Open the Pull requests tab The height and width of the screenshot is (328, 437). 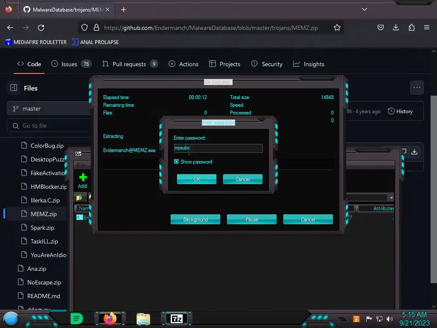130,64
